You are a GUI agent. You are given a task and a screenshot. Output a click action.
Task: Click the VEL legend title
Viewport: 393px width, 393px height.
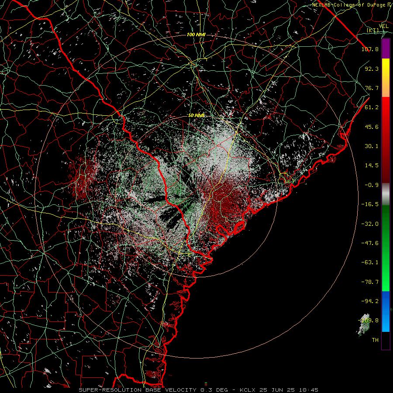[x=383, y=26]
